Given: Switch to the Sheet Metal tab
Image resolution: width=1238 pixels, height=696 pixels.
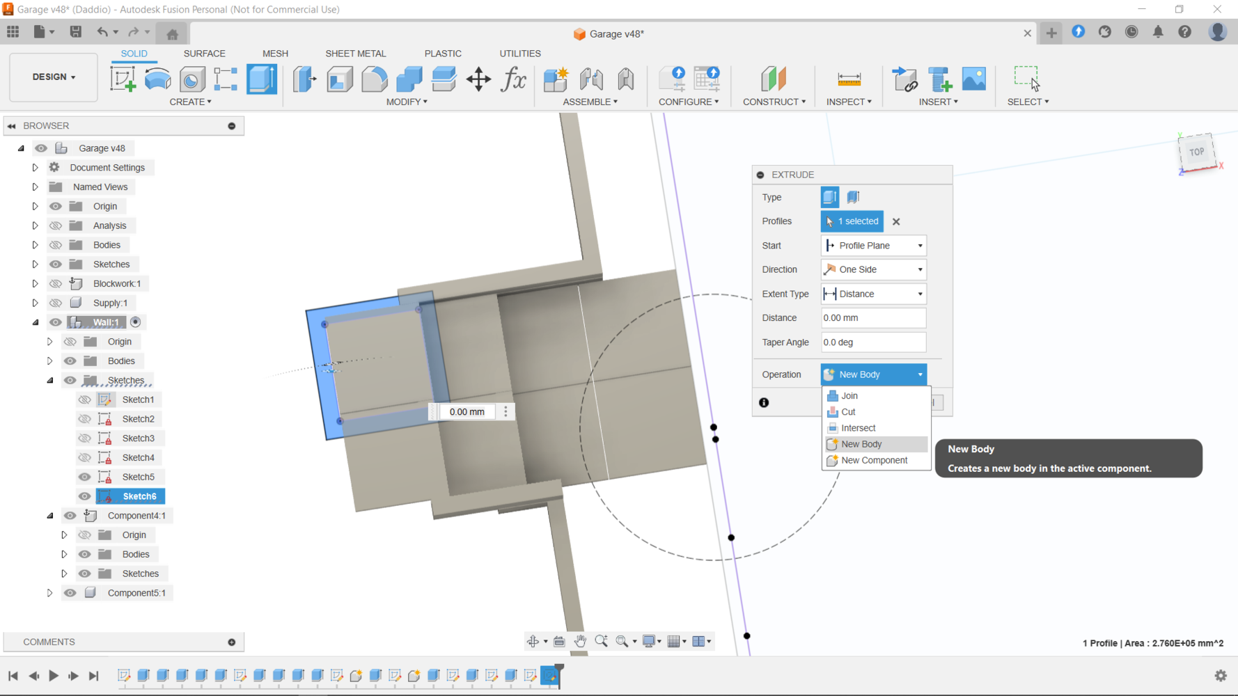Looking at the screenshot, I should point(355,54).
